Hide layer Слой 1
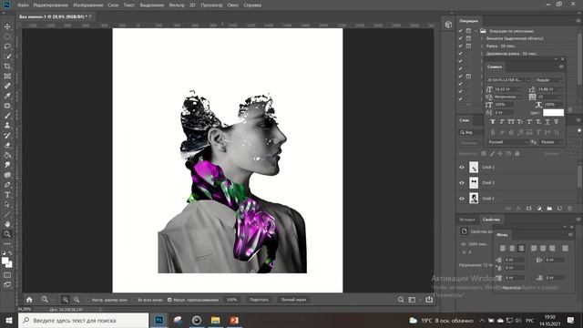This screenshot has height=328, width=583. coord(462,199)
